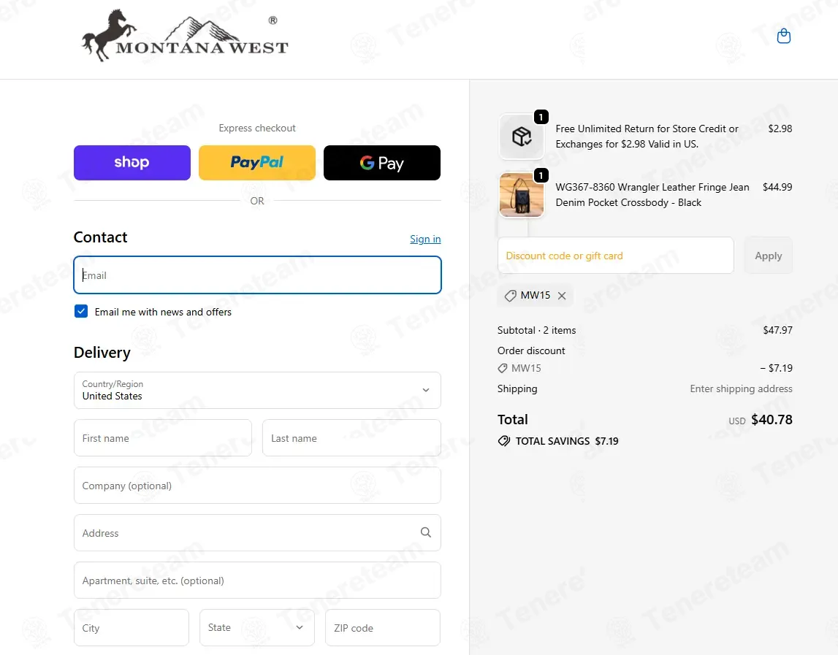Click the Shipping label in summary
This screenshot has width=838, height=655.
pyautogui.click(x=517, y=388)
